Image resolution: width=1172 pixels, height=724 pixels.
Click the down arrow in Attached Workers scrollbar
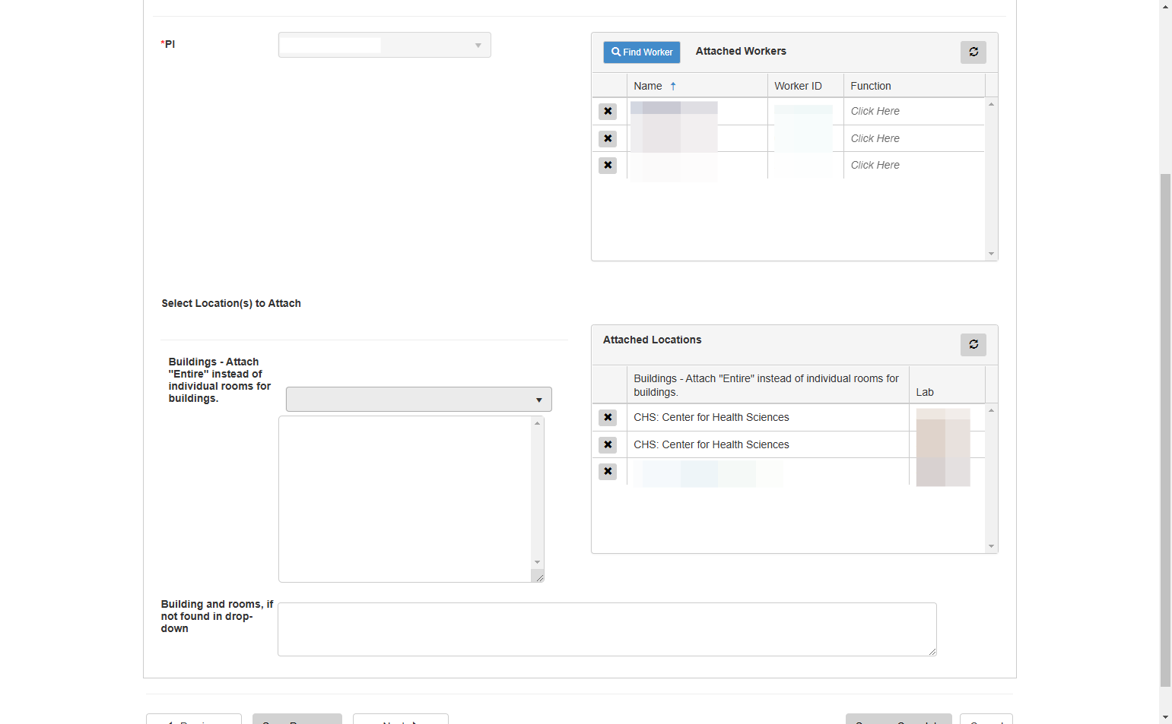tap(991, 254)
